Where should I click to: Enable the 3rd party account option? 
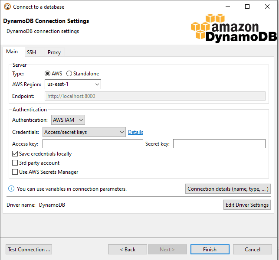click(x=15, y=162)
